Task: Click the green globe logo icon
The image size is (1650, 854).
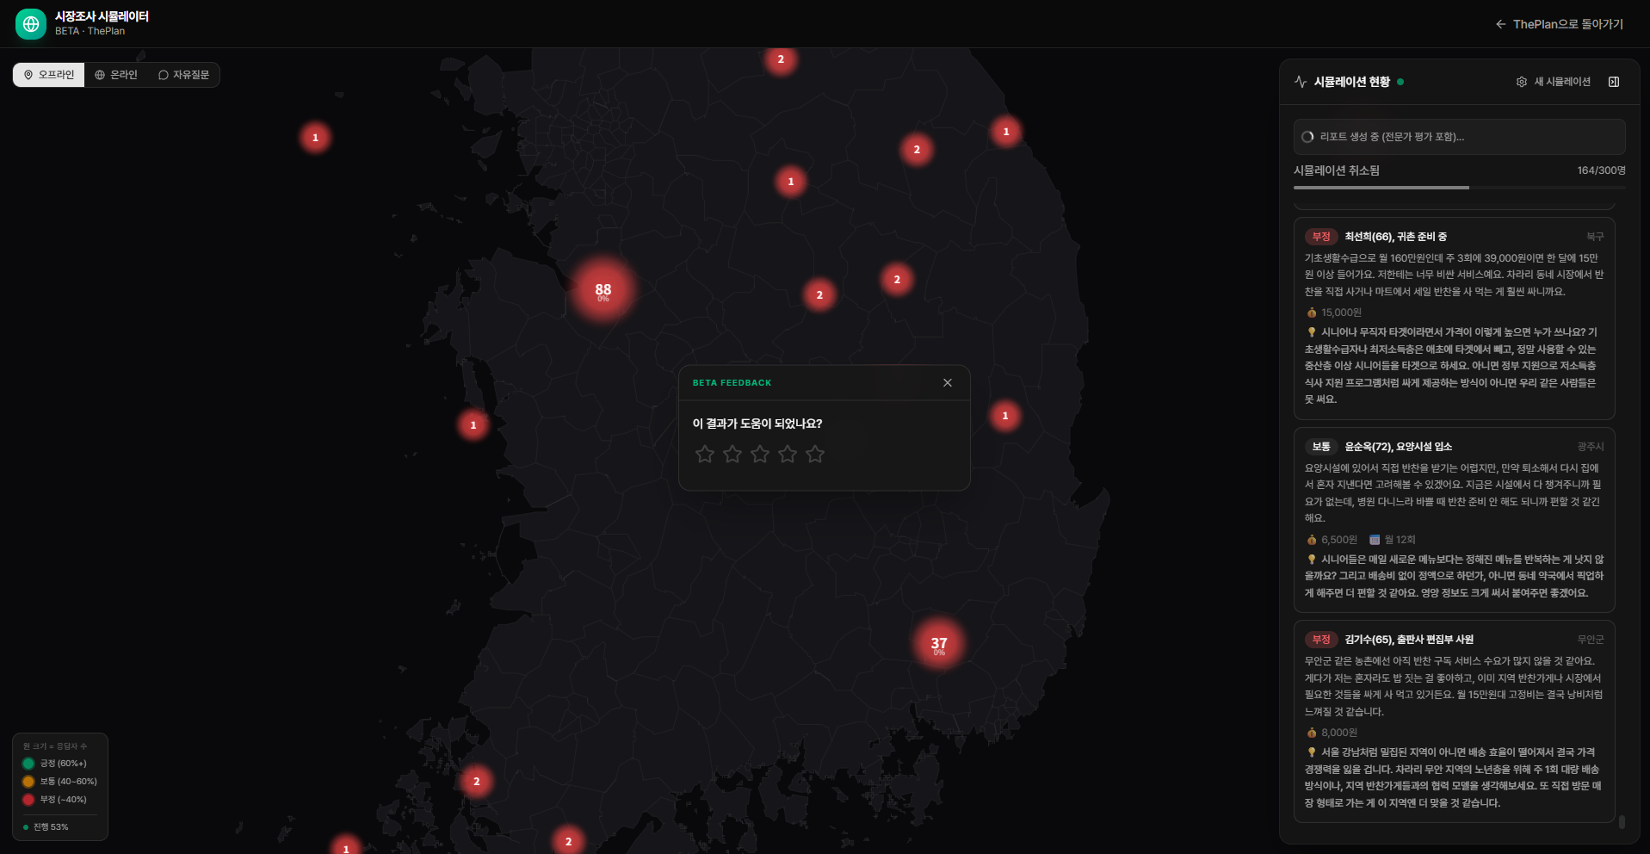Action: 31,24
